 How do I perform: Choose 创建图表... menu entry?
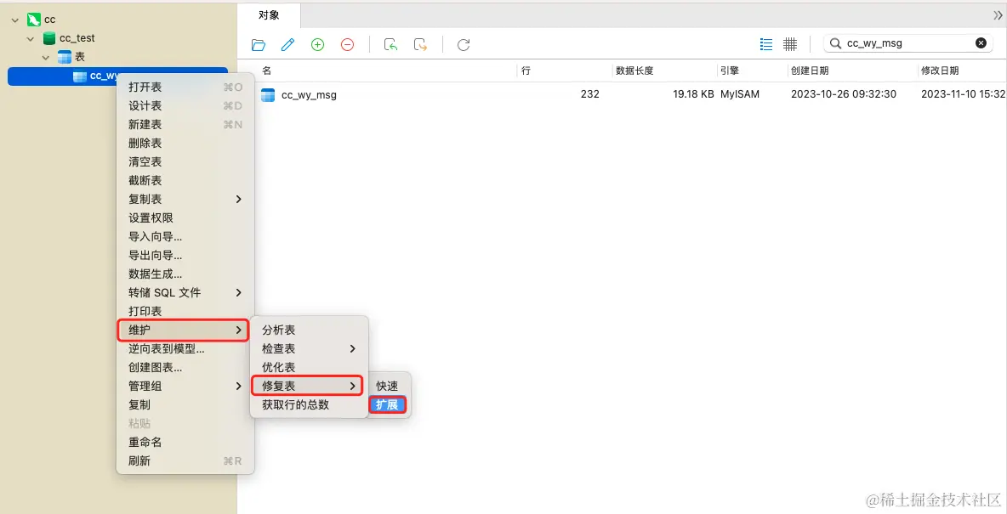[185, 367]
